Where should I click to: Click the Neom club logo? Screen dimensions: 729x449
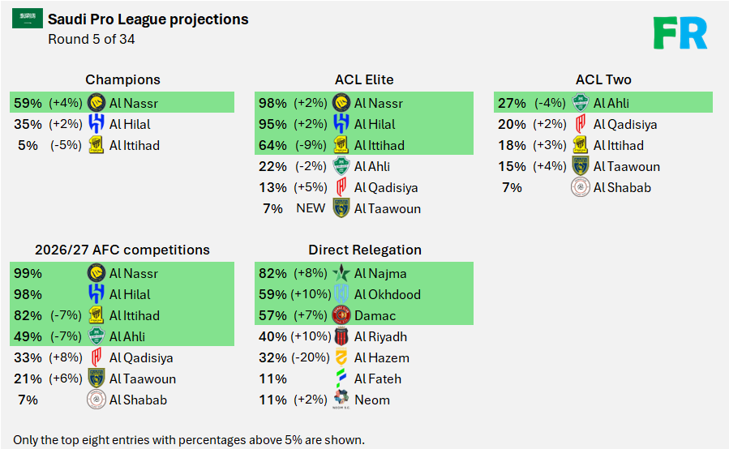click(341, 400)
